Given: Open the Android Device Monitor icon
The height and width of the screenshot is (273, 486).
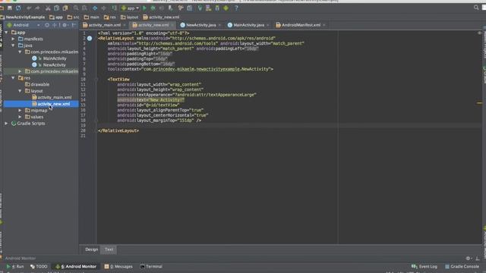Looking at the screenshot, I should tap(226, 8).
